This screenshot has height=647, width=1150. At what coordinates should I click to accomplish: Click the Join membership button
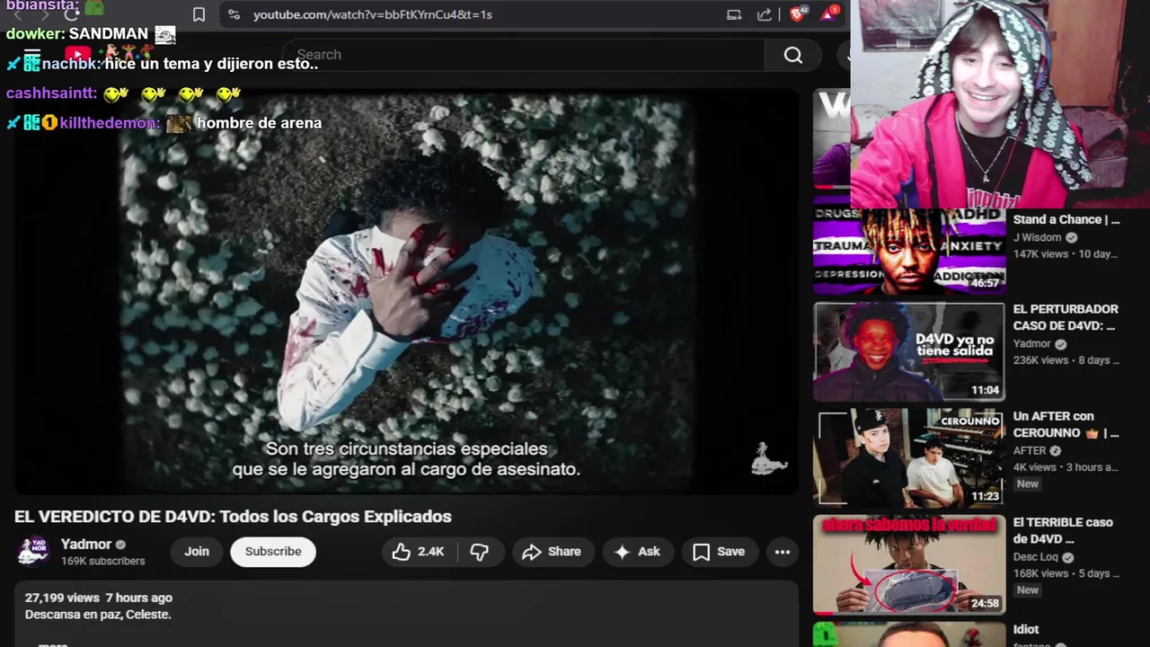point(197,552)
